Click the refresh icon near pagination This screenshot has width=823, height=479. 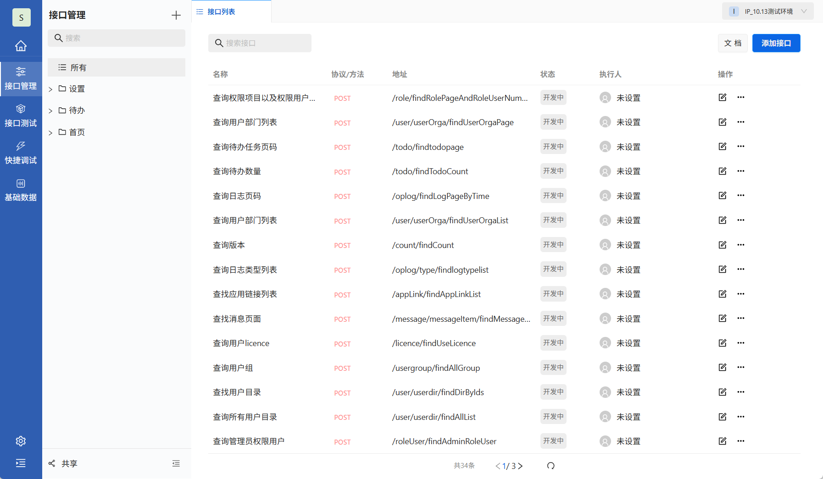pyautogui.click(x=551, y=466)
